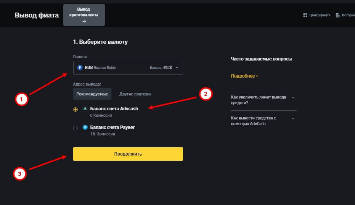The height and width of the screenshot is (205, 355).
Task: Open the currency dropdown arrow
Action: point(177,68)
